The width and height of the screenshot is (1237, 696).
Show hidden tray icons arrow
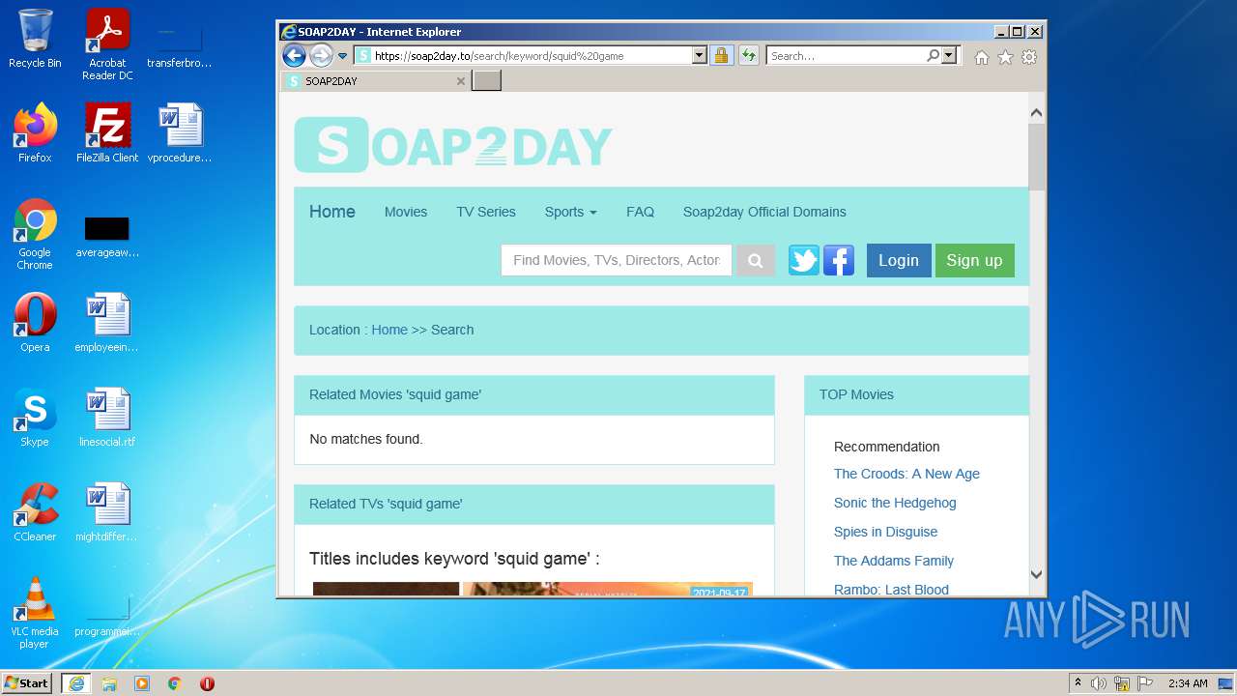(x=1078, y=683)
